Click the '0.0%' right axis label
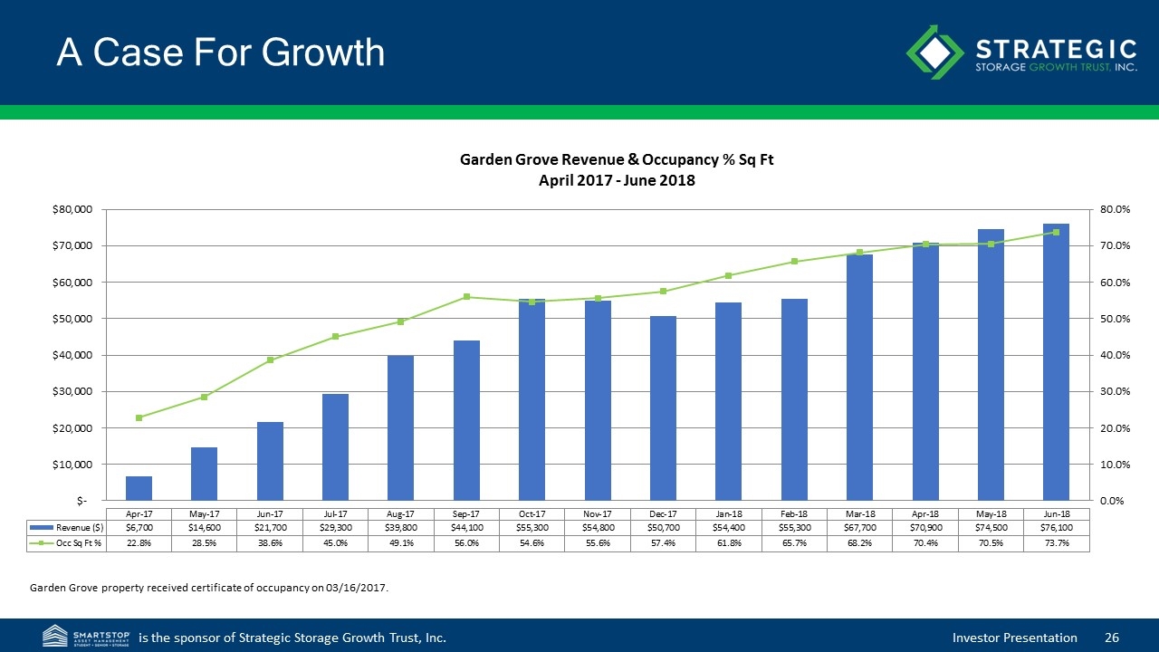1159x652 pixels. (x=1114, y=500)
